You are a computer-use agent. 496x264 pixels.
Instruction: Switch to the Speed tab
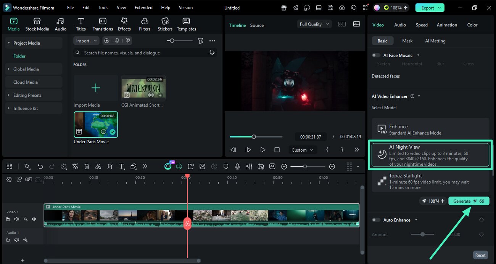pyautogui.click(x=422, y=25)
